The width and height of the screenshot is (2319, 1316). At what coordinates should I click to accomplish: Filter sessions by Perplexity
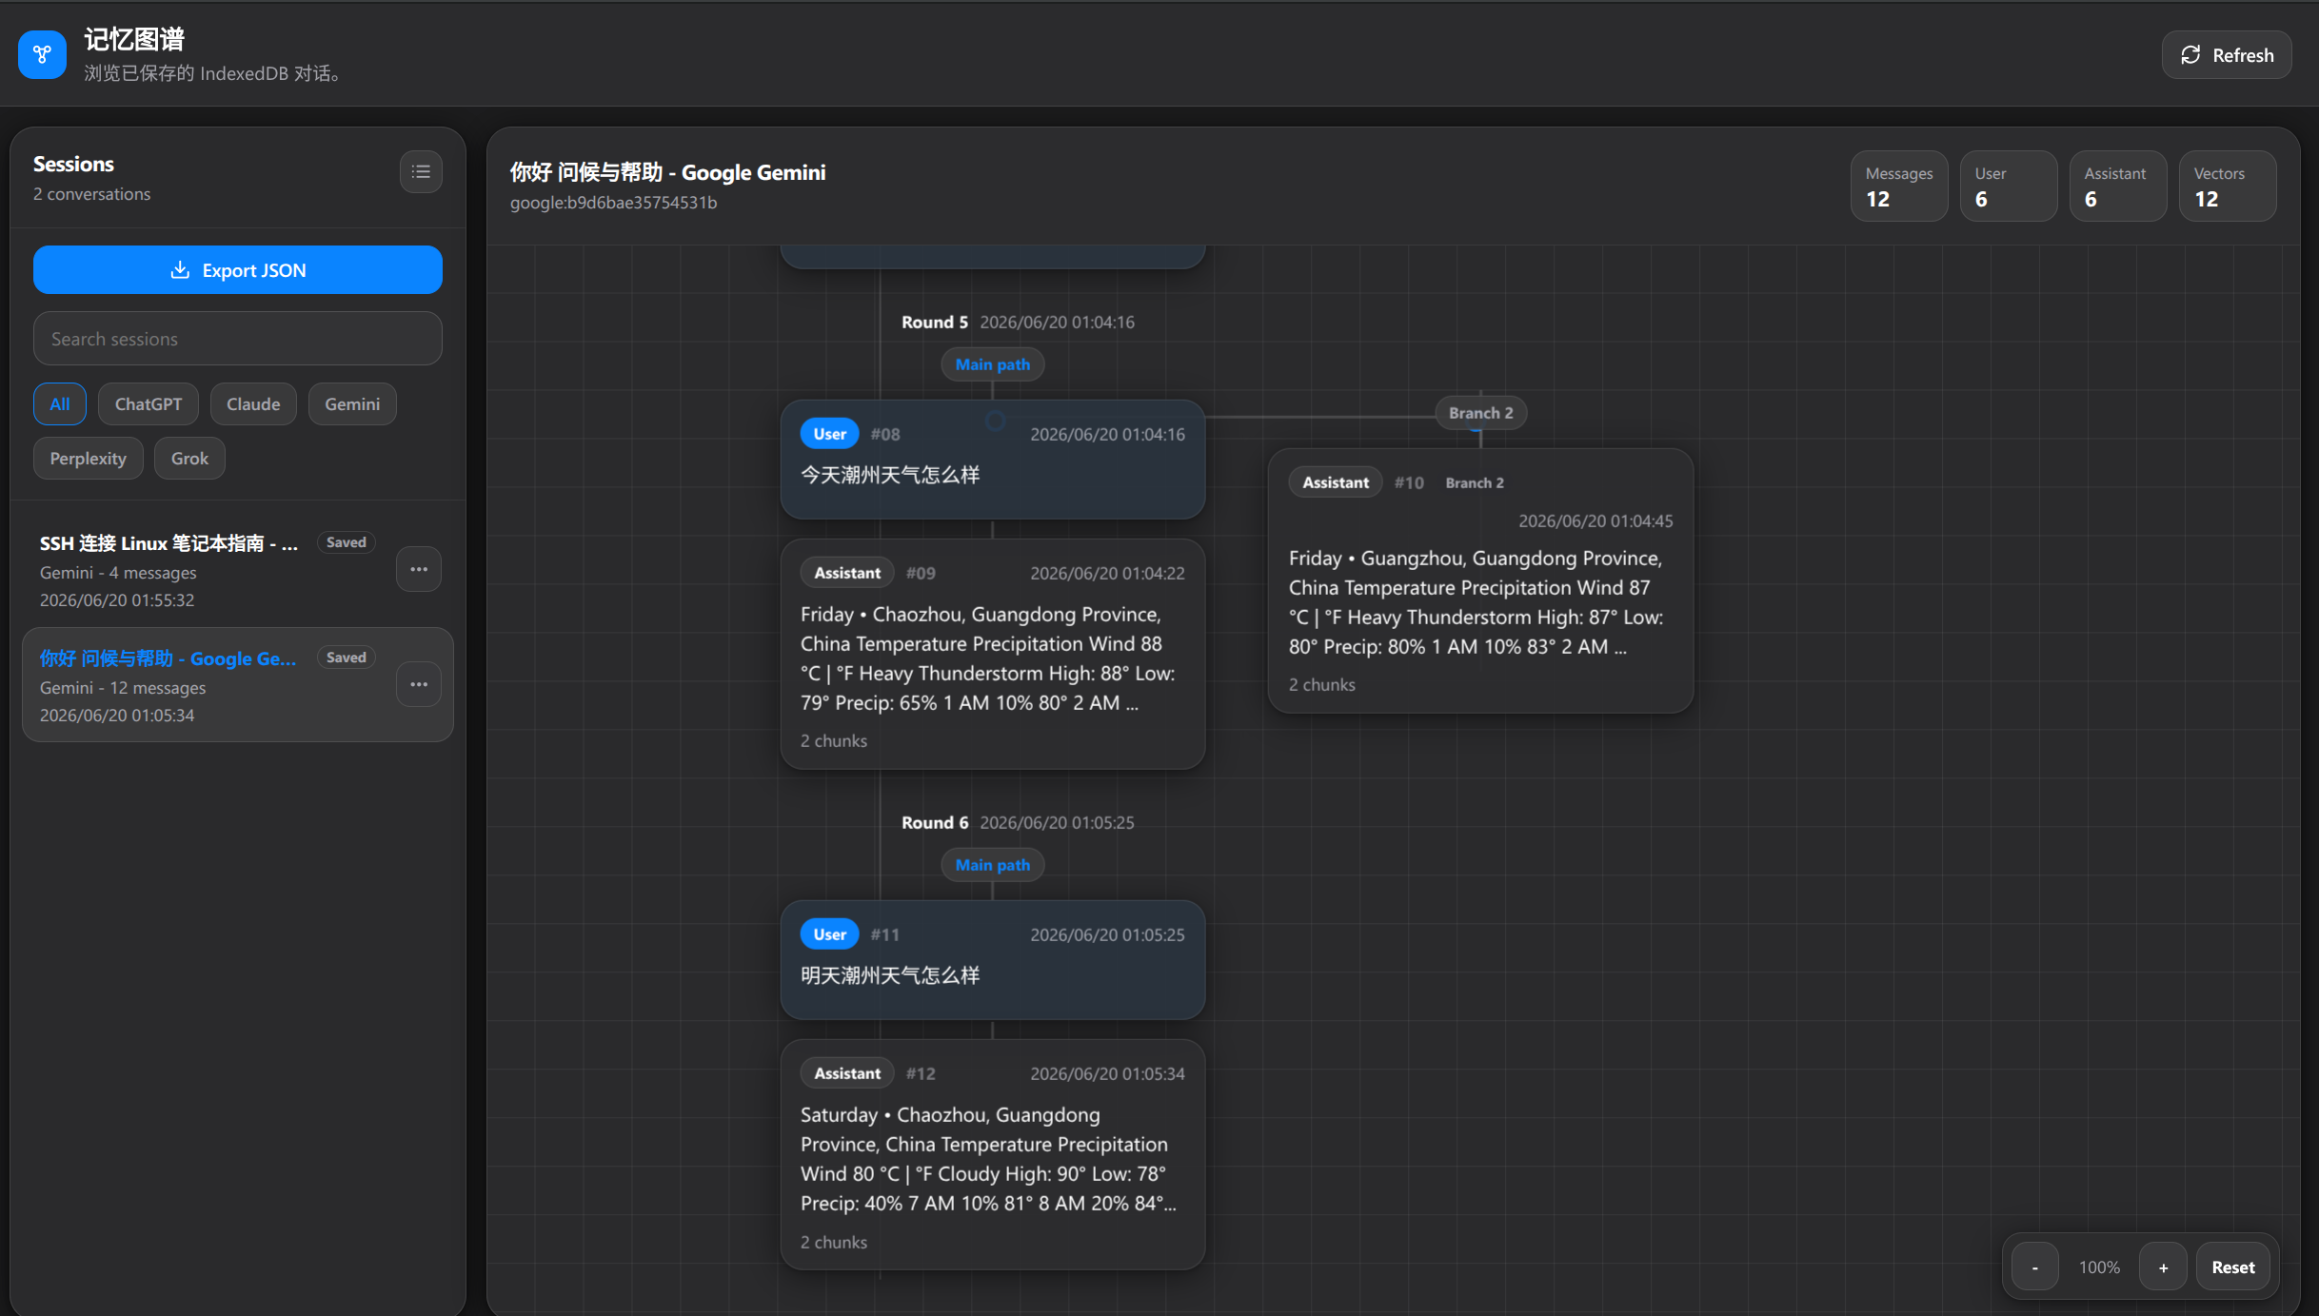pyautogui.click(x=89, y=458)
